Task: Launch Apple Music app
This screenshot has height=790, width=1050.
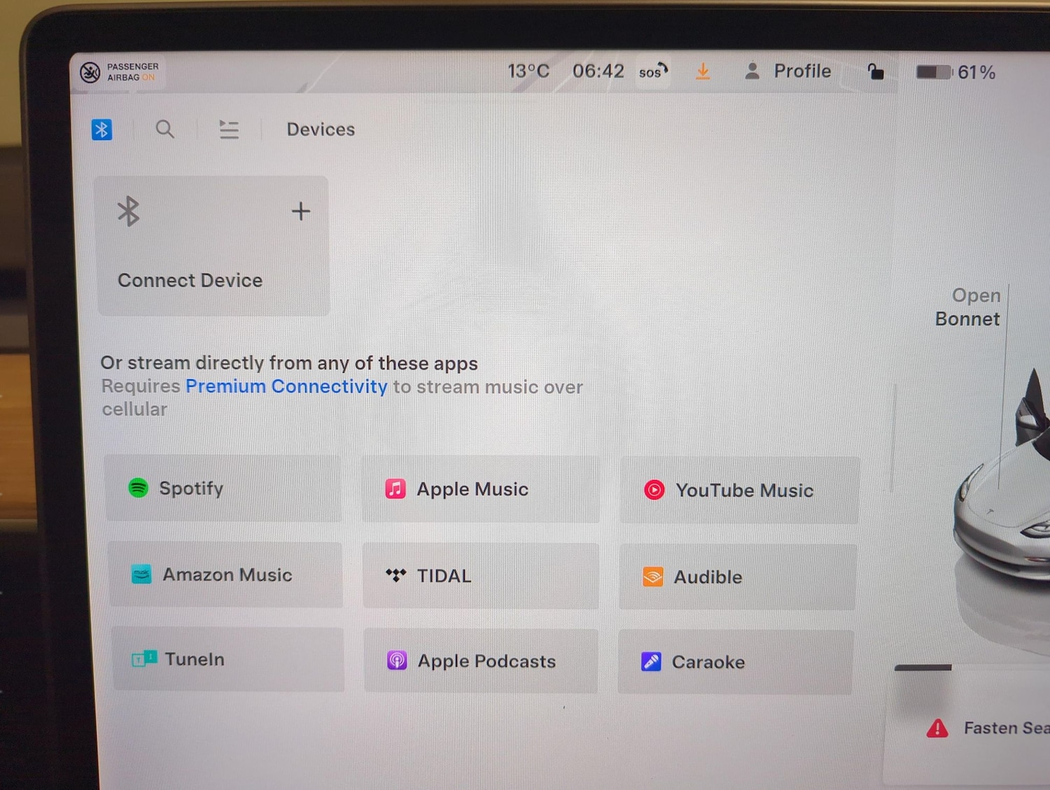Action: tap(480, 489)
